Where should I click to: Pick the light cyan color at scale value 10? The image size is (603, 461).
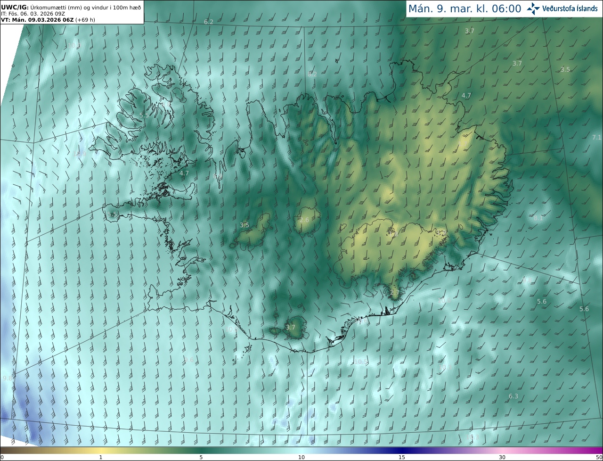[301, 451]
